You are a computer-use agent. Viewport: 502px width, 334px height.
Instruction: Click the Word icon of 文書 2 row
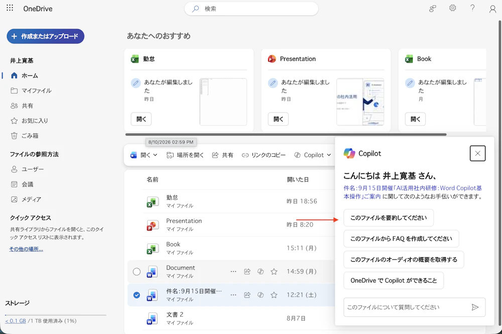(153, 318)
